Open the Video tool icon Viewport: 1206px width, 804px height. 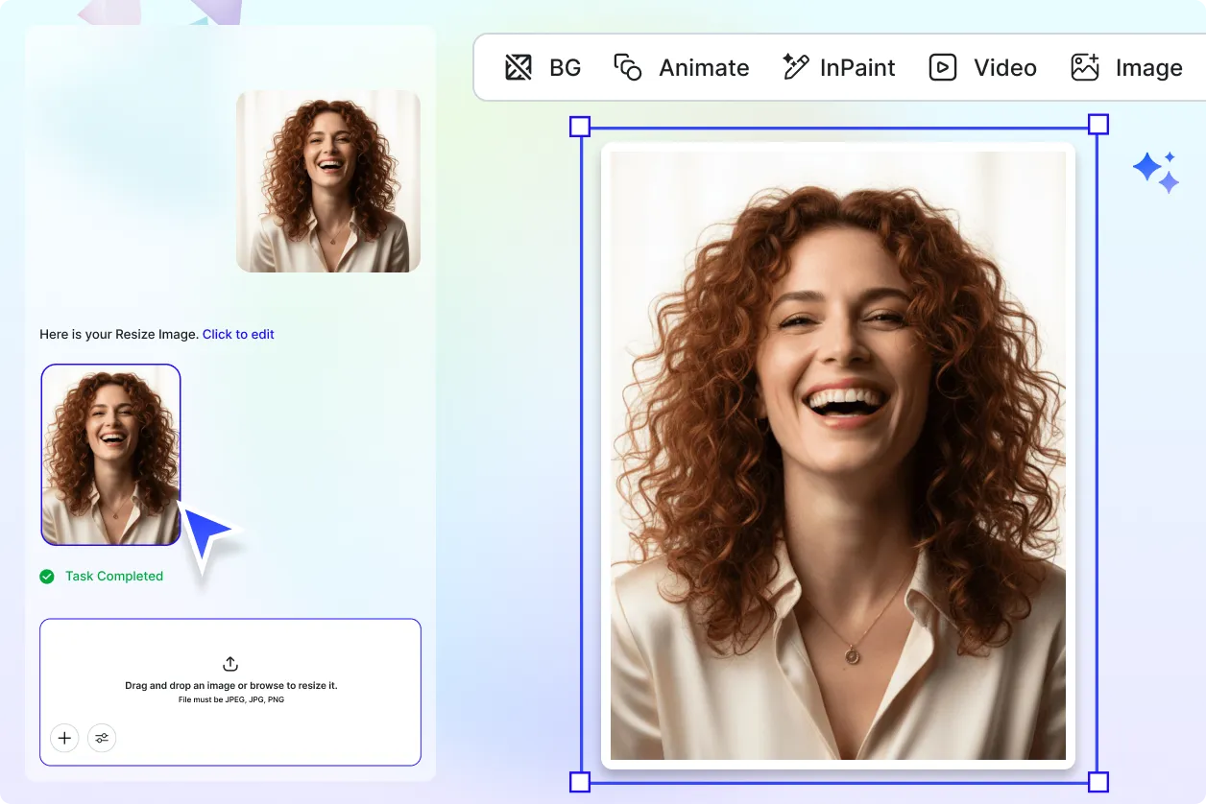[x=943, y=68]
